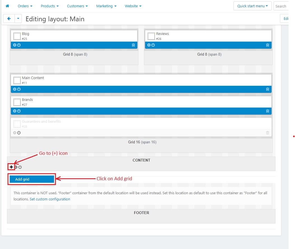295x249 pixels.
Task: Expand the Quick start menu dropdown
Action: coord(252,6)
